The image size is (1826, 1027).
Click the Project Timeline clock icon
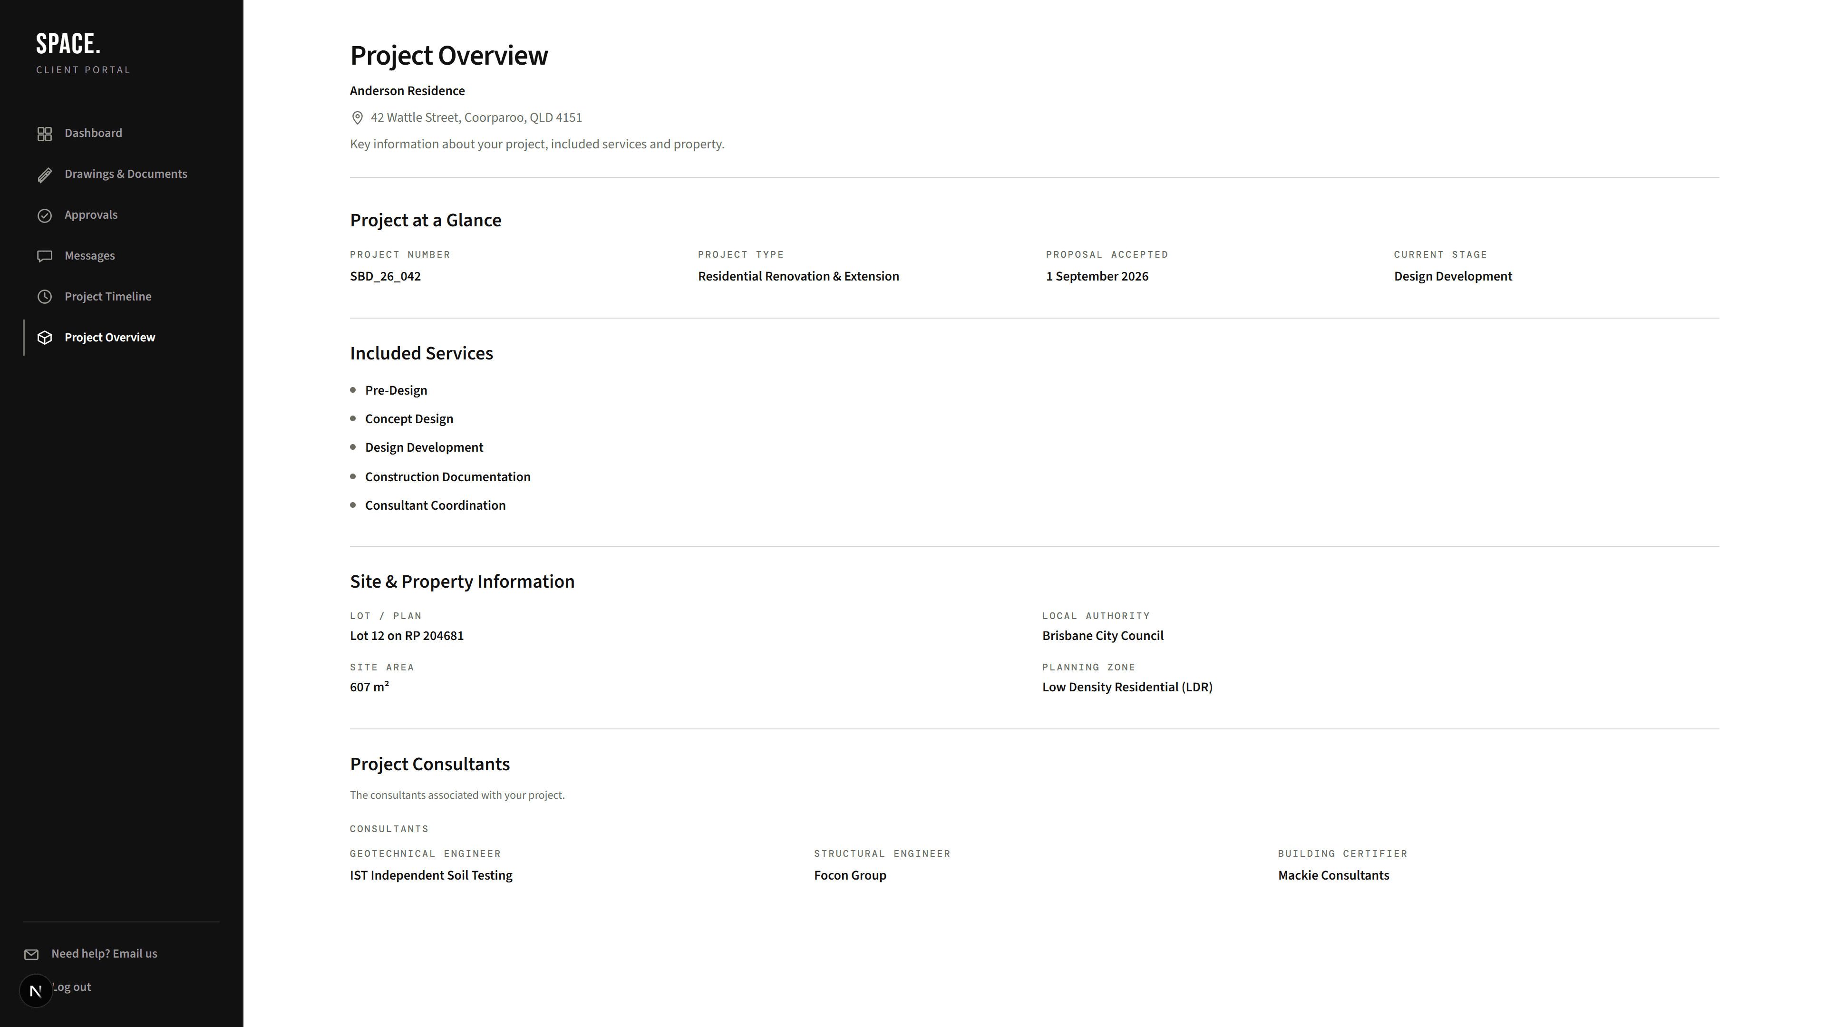coord(45,297)
